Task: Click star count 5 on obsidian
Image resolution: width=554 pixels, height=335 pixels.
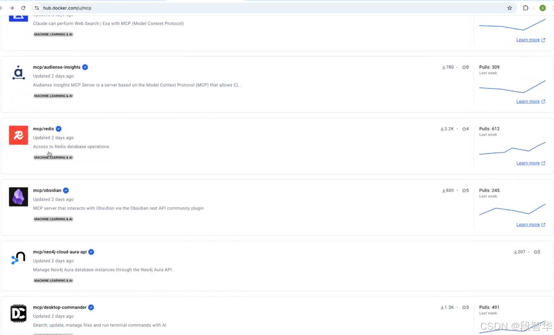Action: coord(465,190)
